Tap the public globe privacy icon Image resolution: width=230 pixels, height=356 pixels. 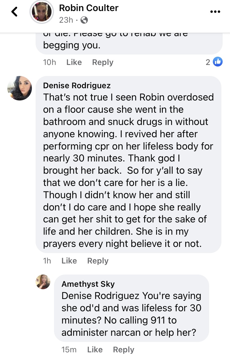point(84,20)
